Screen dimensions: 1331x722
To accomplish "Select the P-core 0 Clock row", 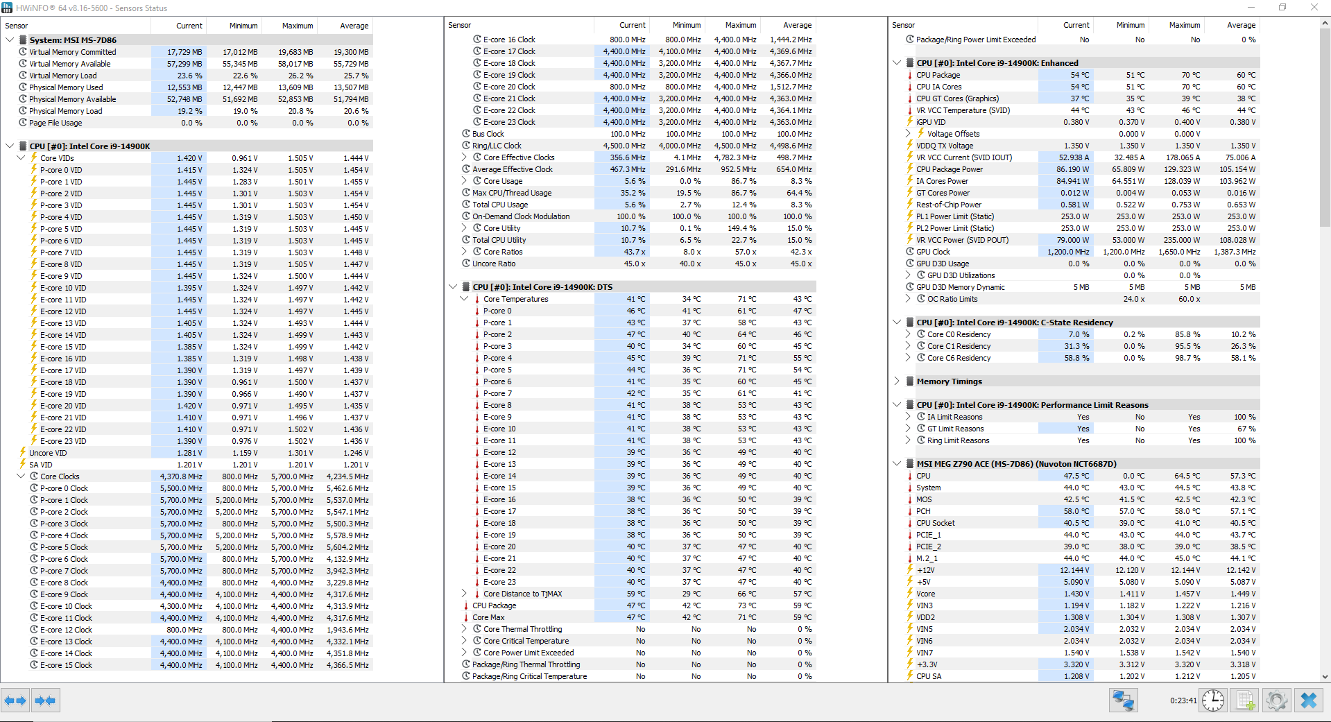I will point(64,488).
